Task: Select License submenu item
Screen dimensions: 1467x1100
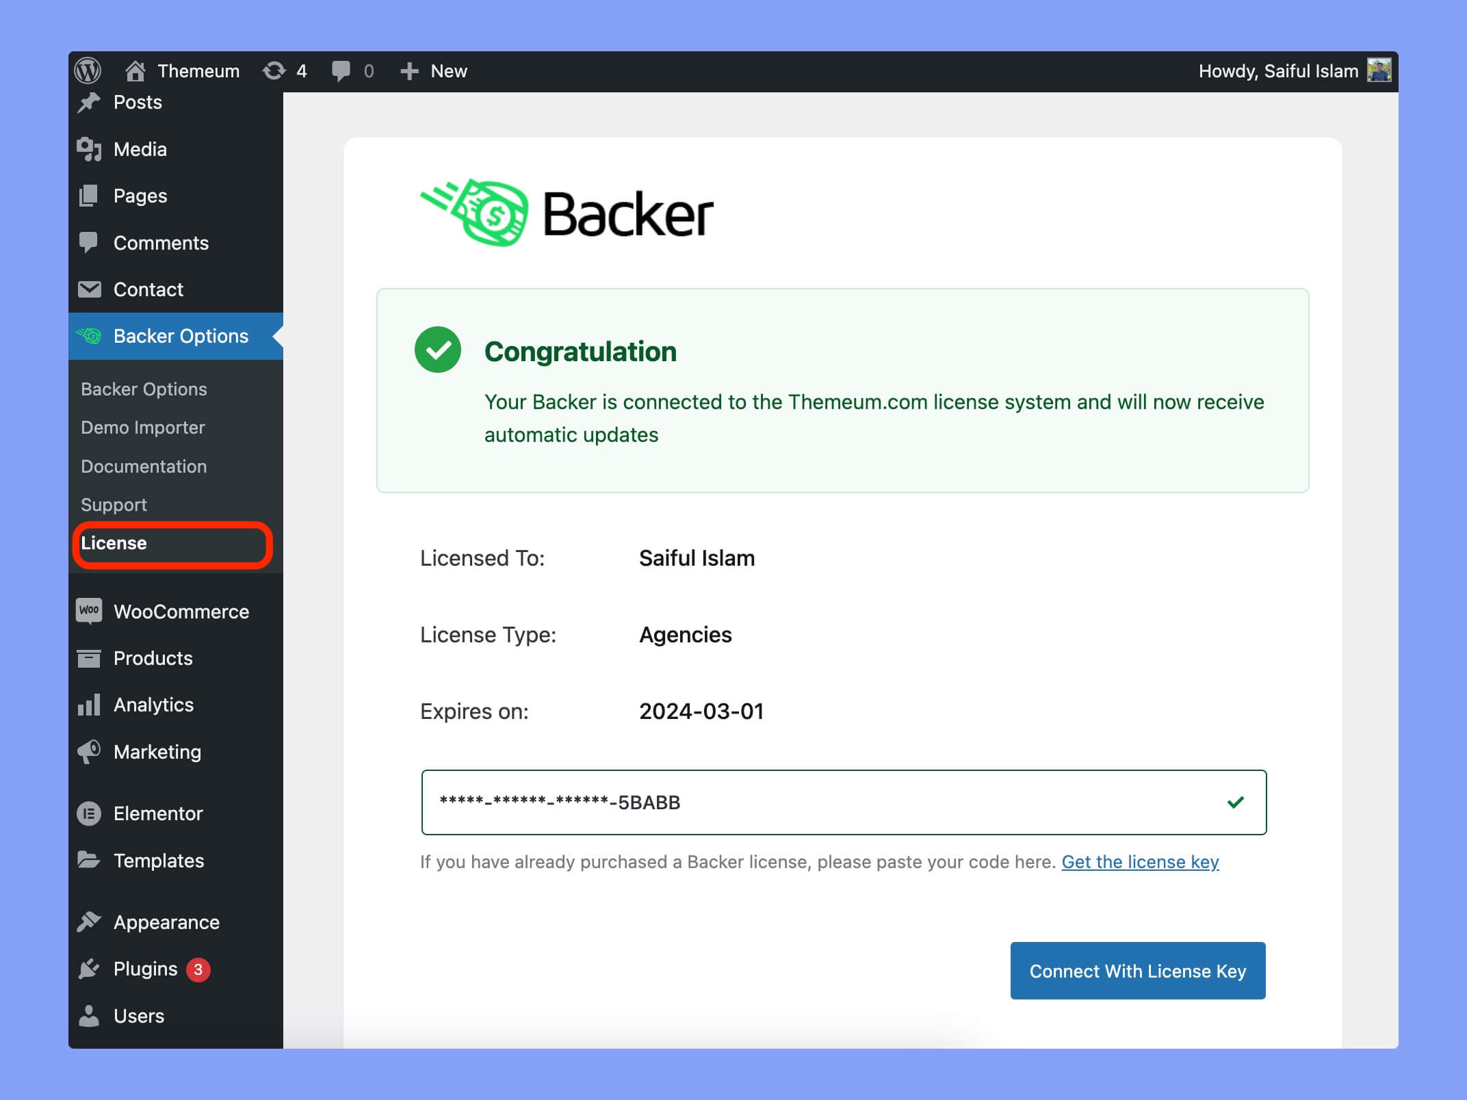Action: (x=114, y=543)
